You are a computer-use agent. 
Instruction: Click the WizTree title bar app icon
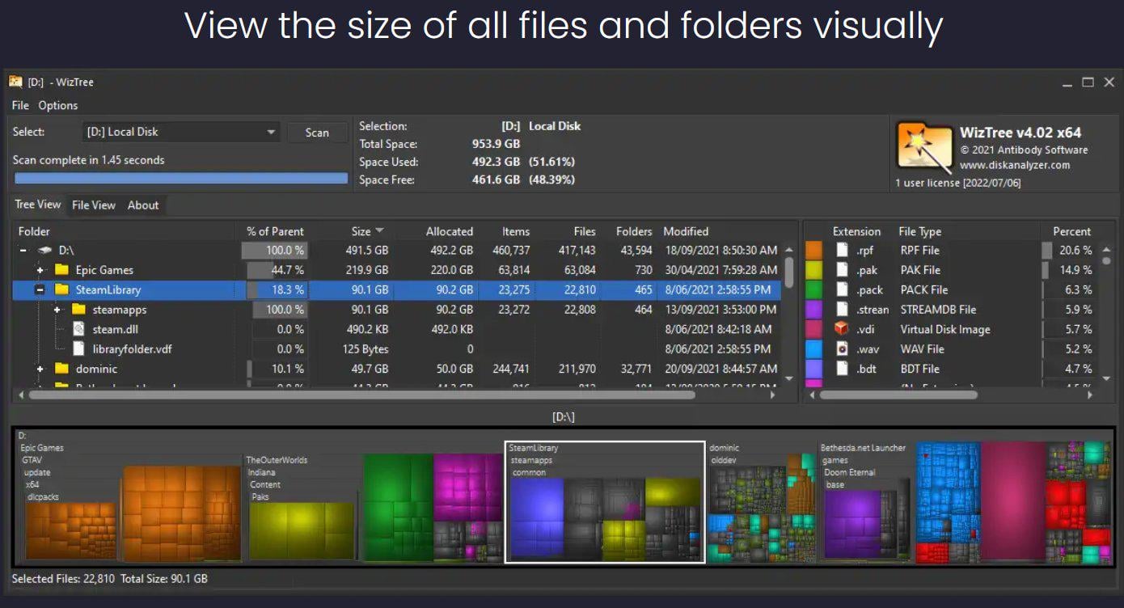[15, 82]
